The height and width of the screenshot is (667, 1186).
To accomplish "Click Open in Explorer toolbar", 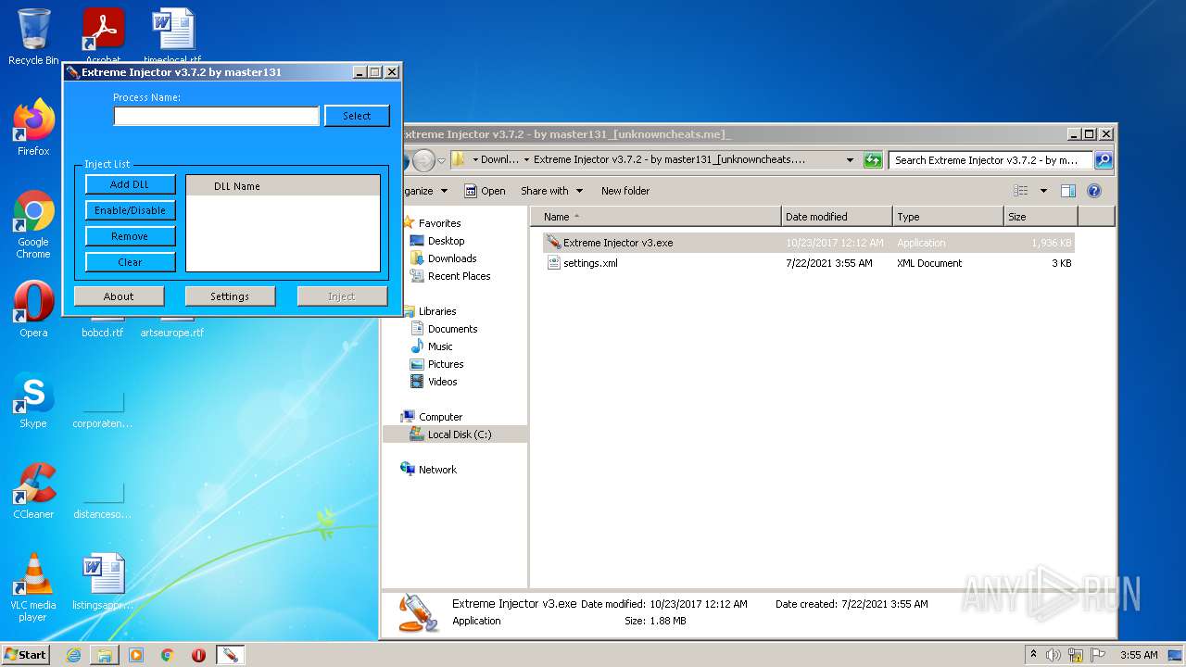I will [x=485, y=191].
